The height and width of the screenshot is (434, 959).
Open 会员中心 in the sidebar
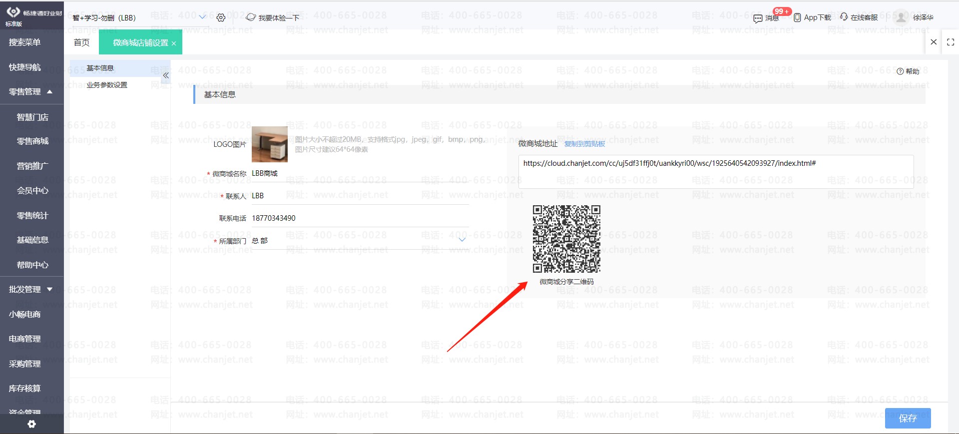[32, 190]
